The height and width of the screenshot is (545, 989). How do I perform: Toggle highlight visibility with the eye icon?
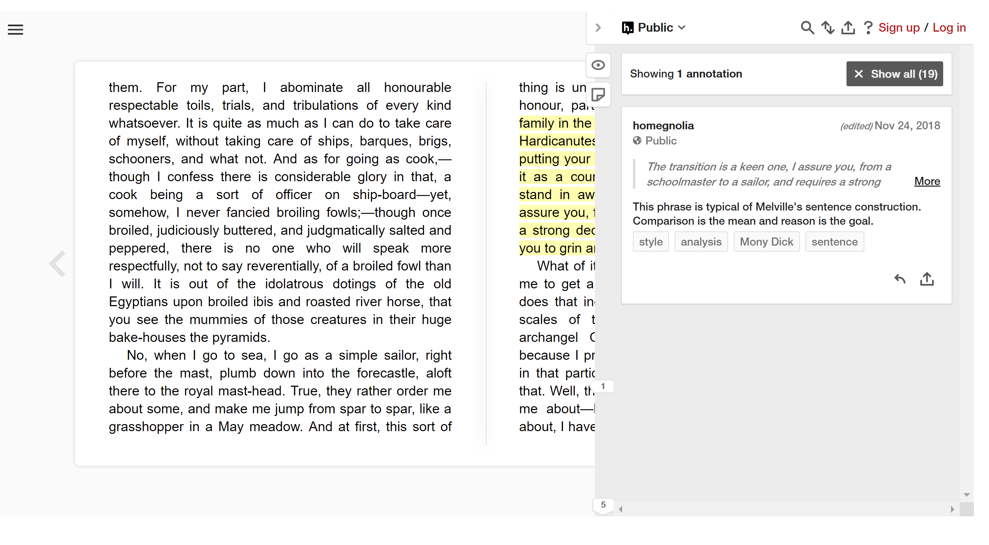(x=598, y=65)
